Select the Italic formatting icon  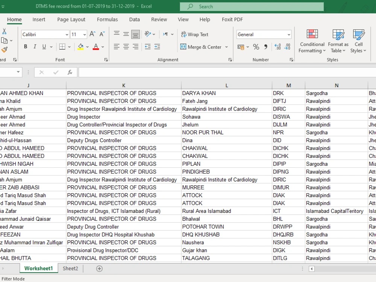(x=34, y=47)
